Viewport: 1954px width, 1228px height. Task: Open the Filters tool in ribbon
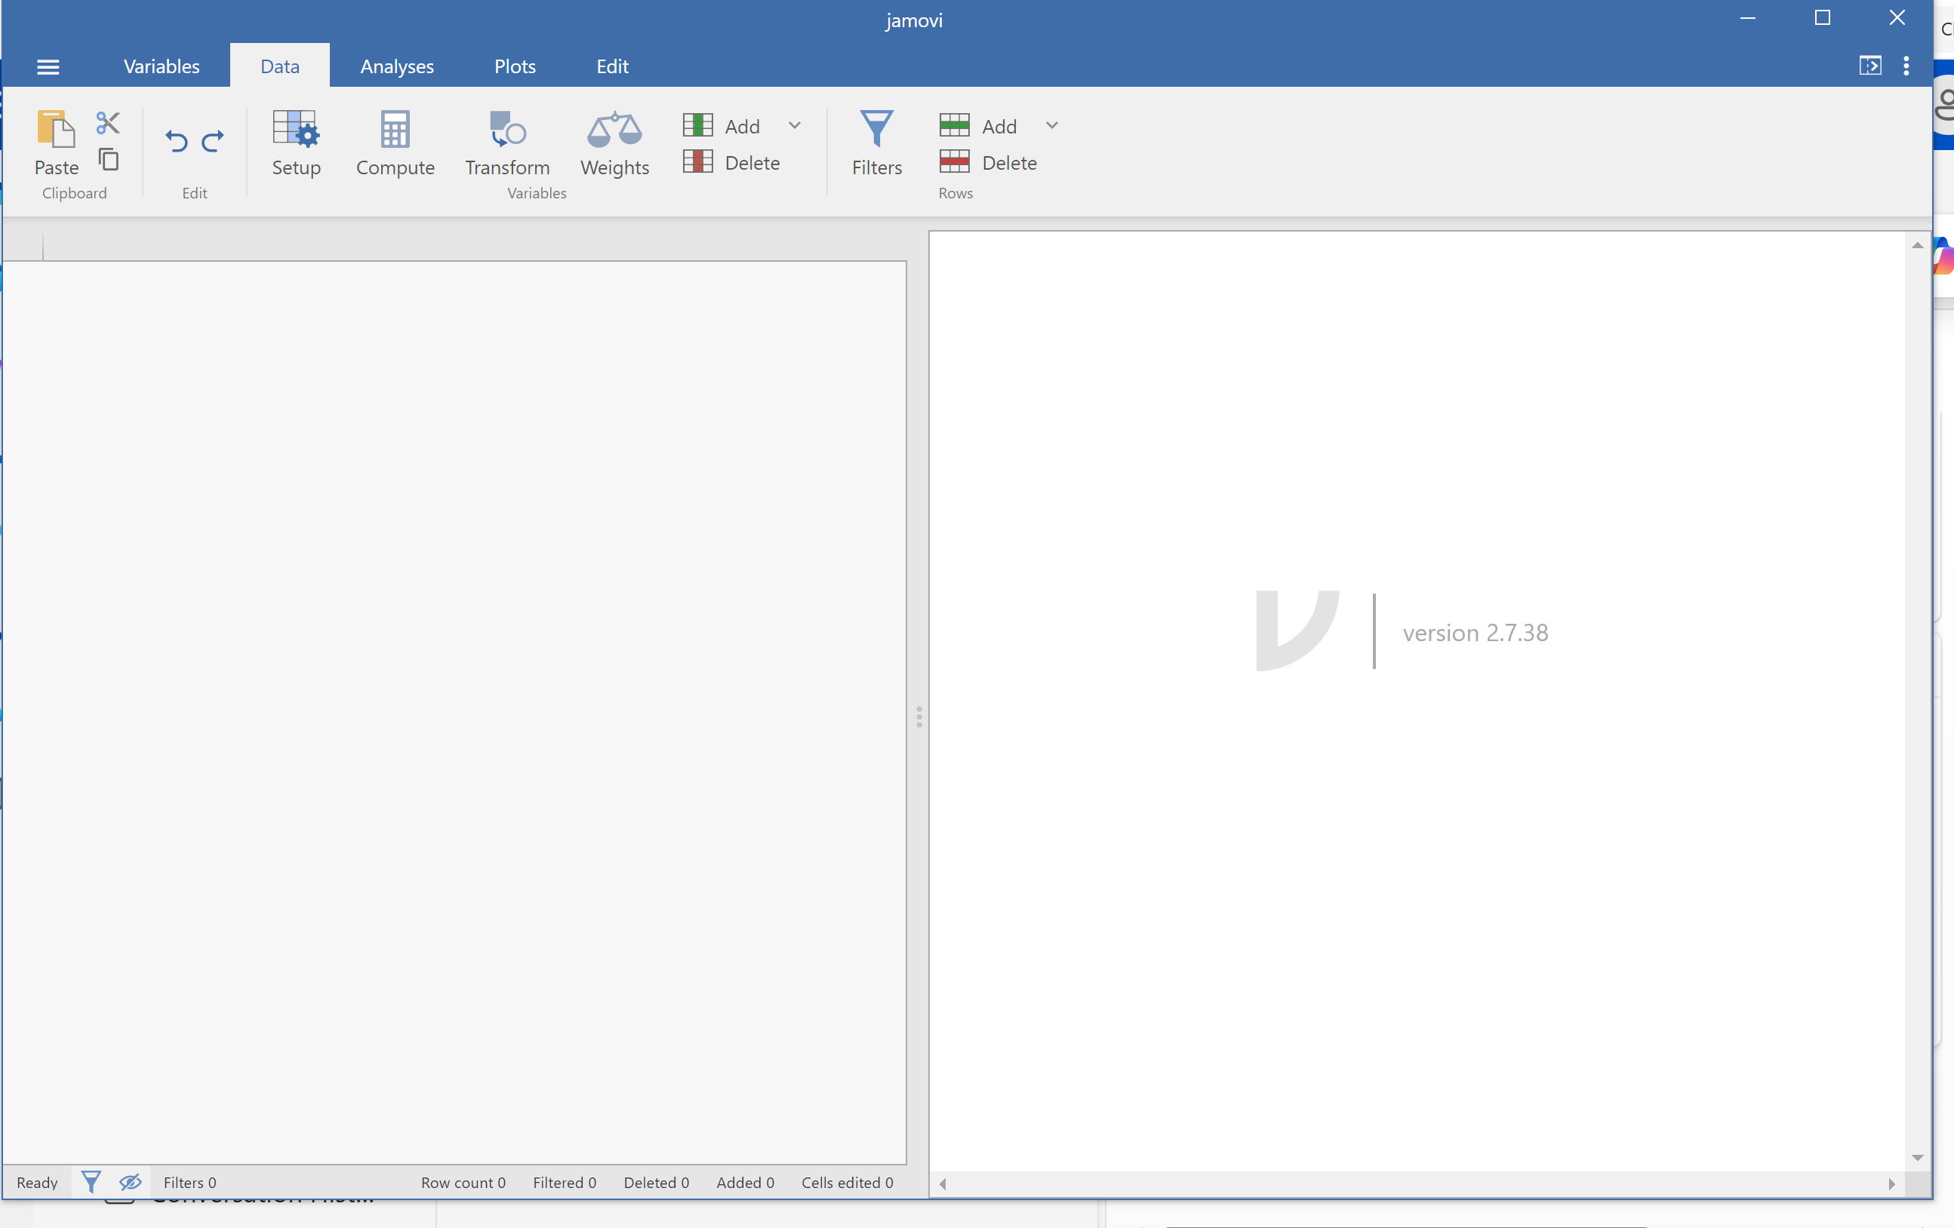(x=876, y=143)
